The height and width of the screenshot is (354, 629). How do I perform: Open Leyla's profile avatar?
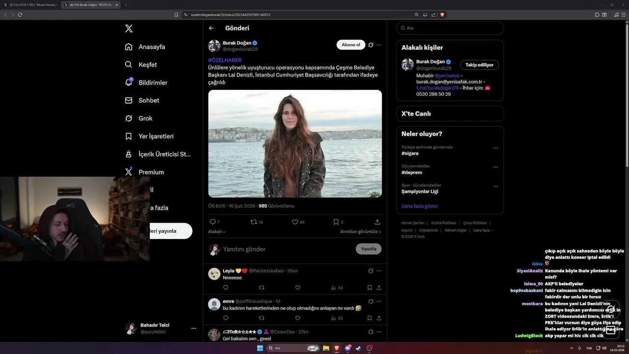214,274
